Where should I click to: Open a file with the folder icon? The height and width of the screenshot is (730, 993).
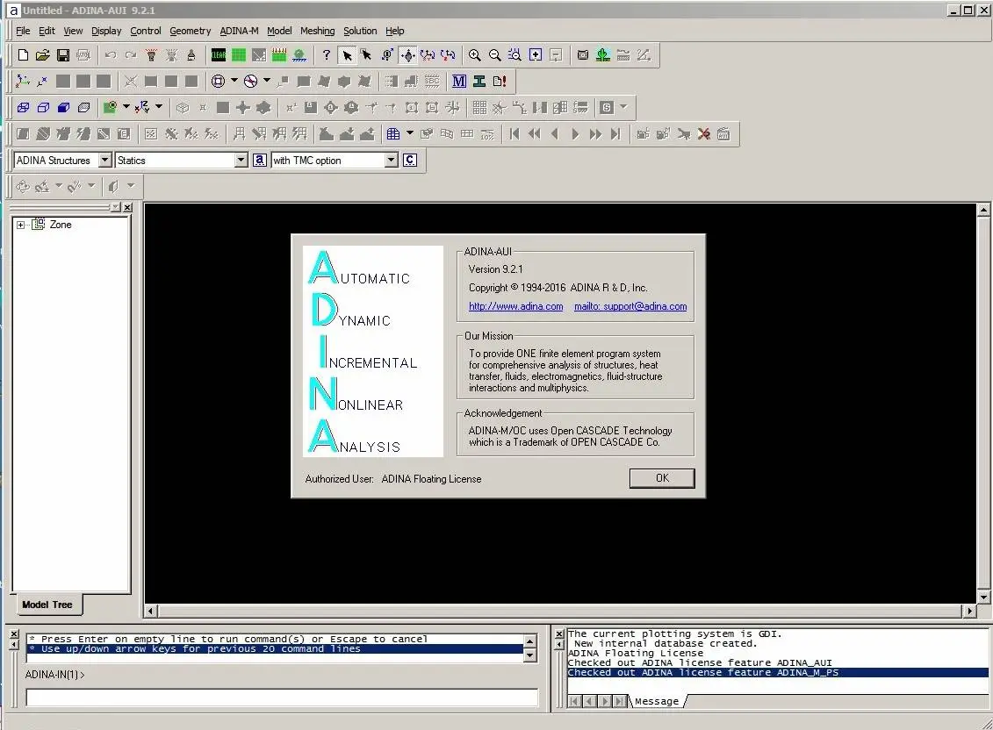click(x=42, y=55)
